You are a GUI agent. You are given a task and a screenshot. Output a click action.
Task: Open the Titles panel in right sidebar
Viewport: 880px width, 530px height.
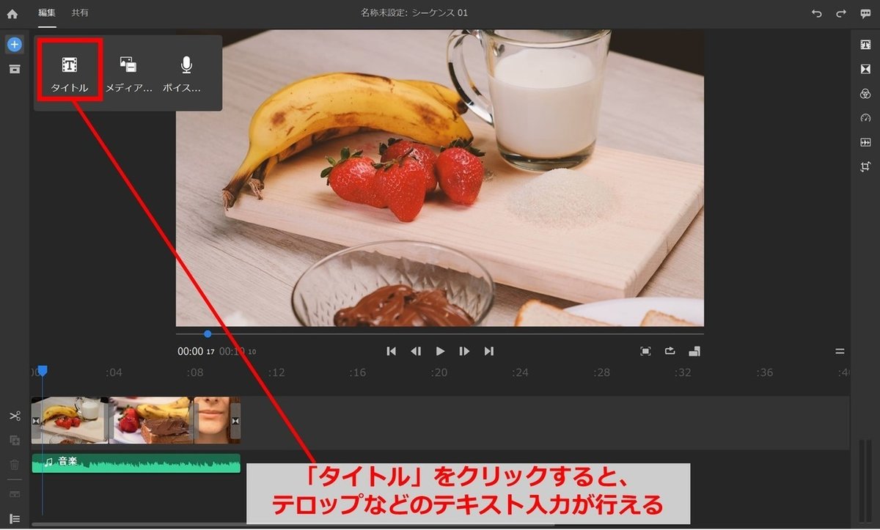pyautogui.click(x=865, y=45)
